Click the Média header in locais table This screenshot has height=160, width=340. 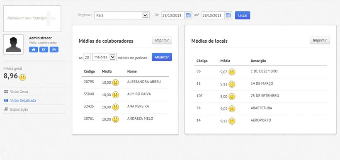[225, 61]
